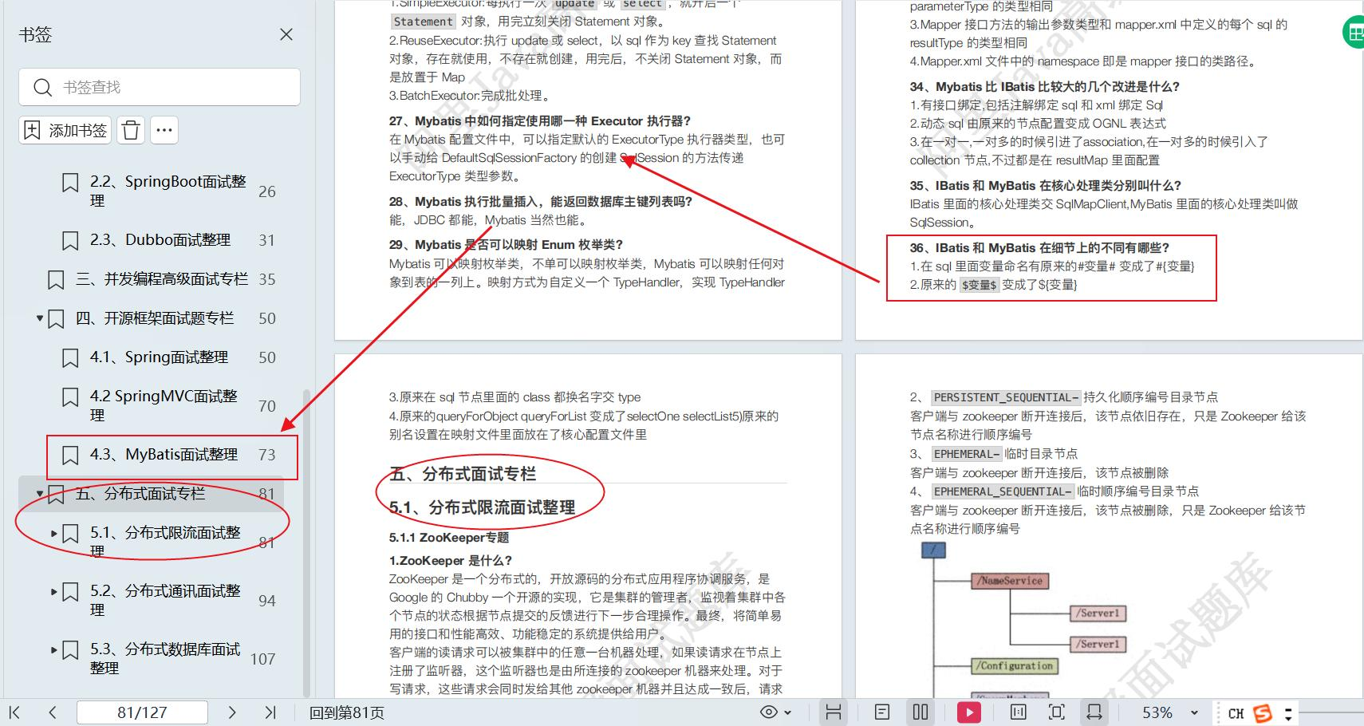Expand the 5.2、分布式通讯面试整理 item
This screenshot has height=726, width=1364.
pos(54,591)
